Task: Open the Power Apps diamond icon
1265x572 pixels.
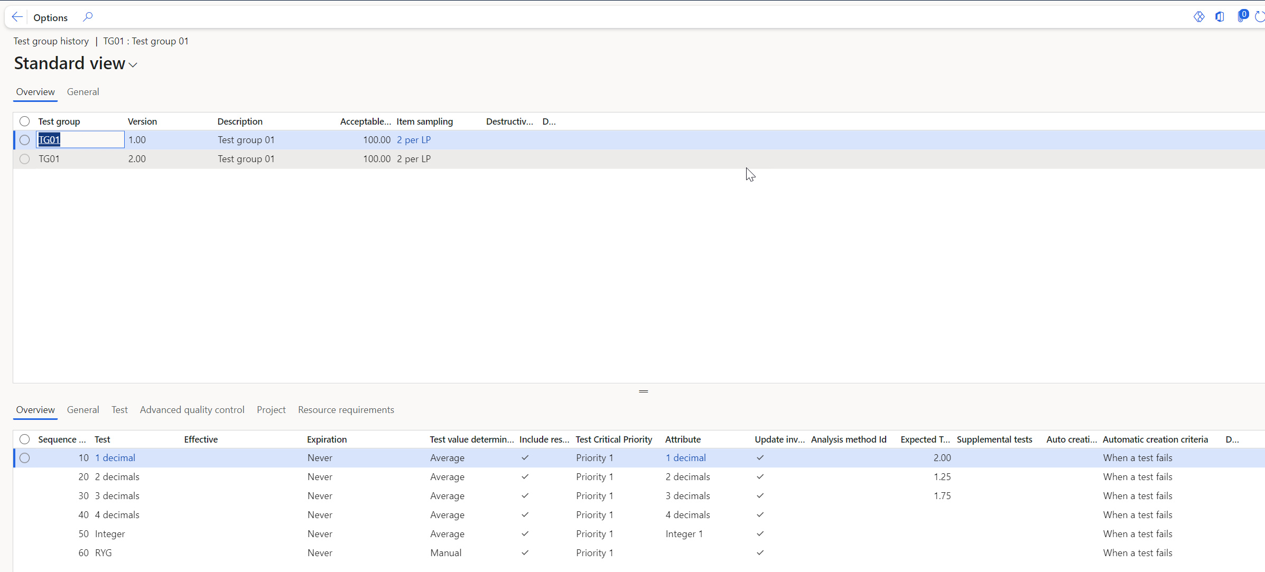Action: pos(1199,17)
